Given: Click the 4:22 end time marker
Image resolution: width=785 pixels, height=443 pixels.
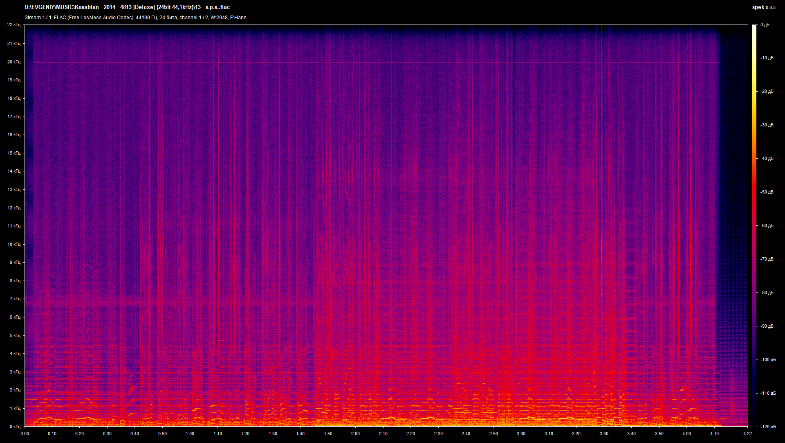Looking at the screenshot, I should tap(747, 434).
